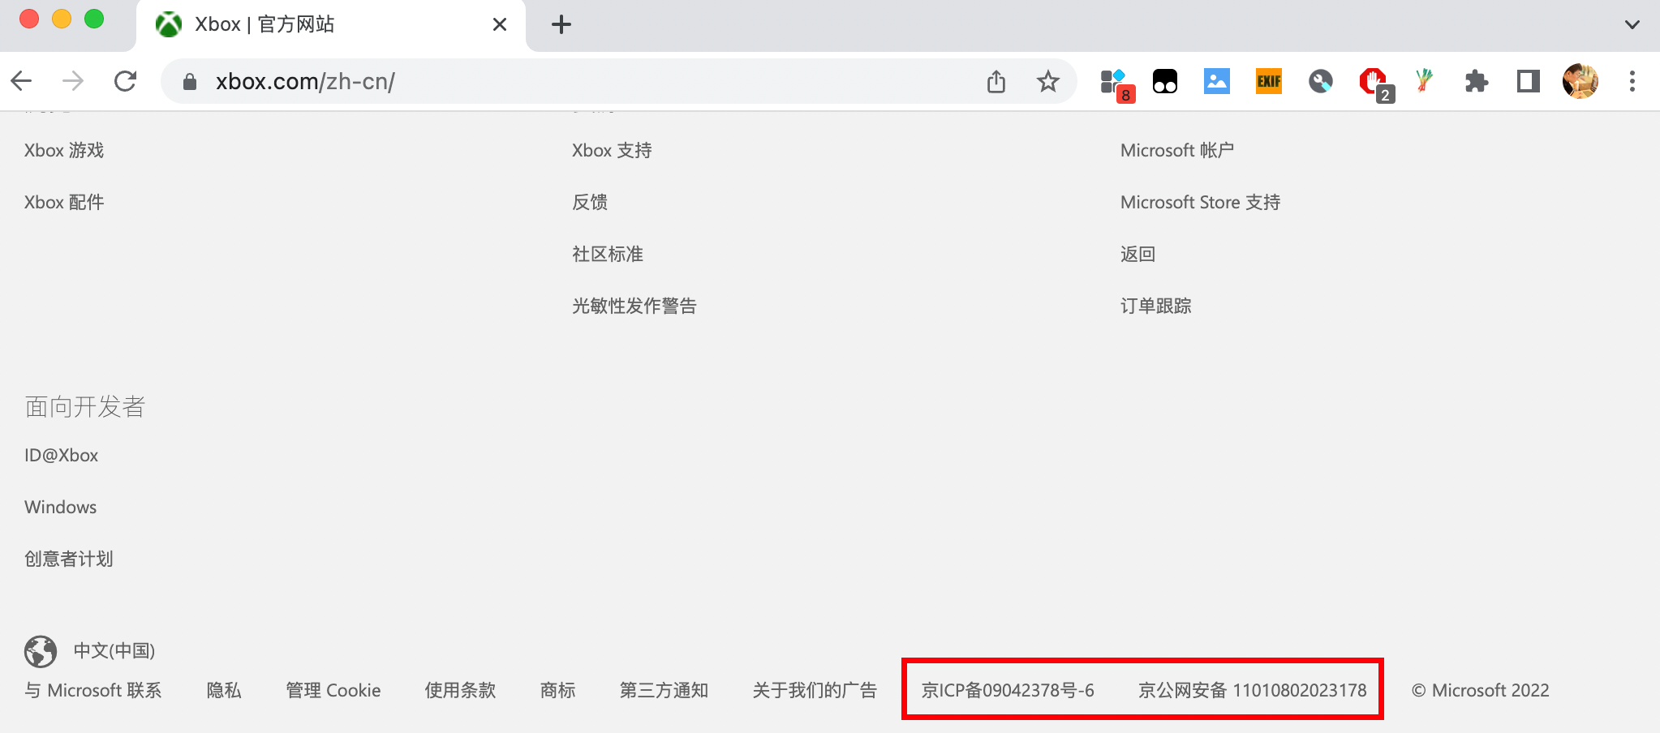The height and width of the screenshot is (733, 1660).
Task: Open 与 Microsoft 联系 link
Action: pos(93,691)
